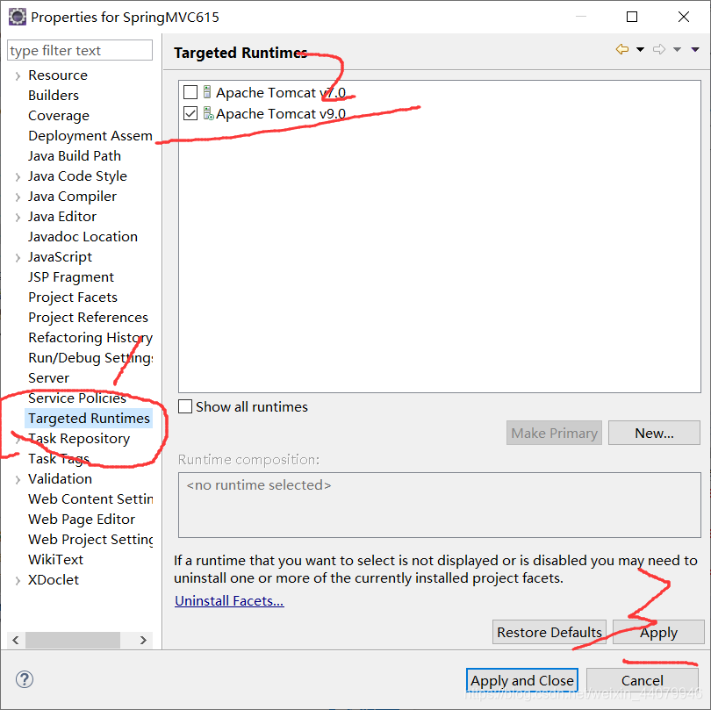
Task: Open the Java Build Path page
Action: pos(75,156)
